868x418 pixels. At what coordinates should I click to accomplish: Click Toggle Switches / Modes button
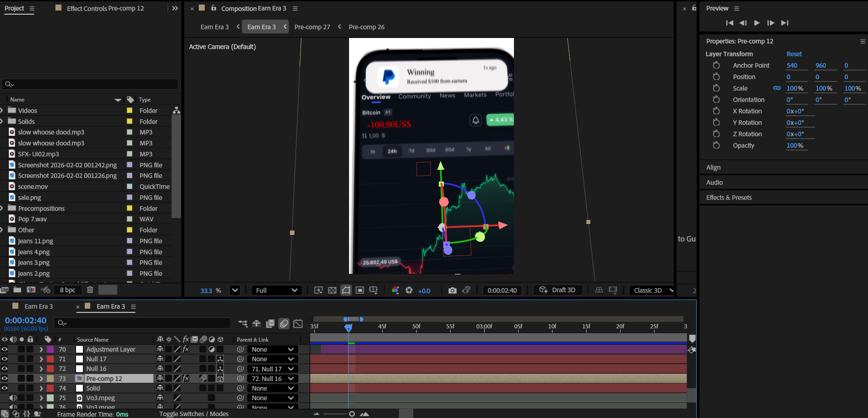pos(194,414)
